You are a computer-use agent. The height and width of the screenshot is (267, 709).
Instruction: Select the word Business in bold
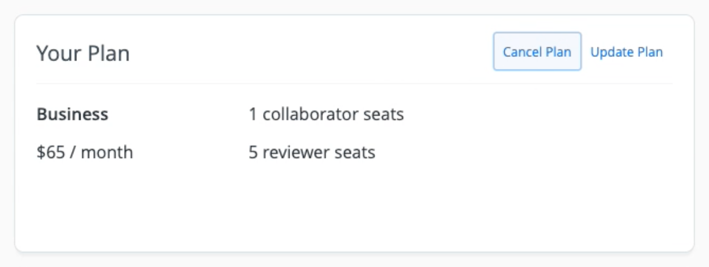pyautogui.click(x=73, y=114)
